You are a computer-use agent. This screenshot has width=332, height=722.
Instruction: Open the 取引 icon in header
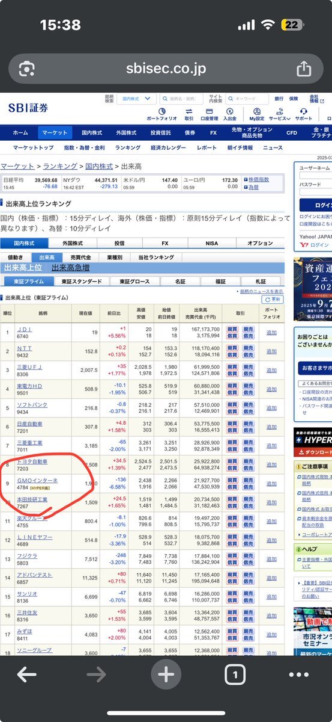tap(189, 114)
